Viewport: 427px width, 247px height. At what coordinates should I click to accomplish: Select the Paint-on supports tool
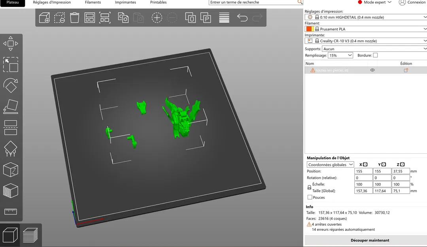point(11,149)
